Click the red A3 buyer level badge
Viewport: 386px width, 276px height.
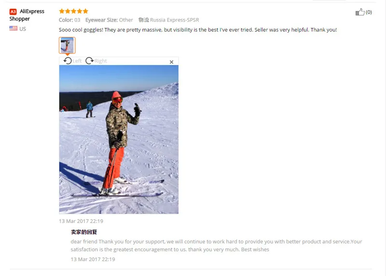click(13, 12)
